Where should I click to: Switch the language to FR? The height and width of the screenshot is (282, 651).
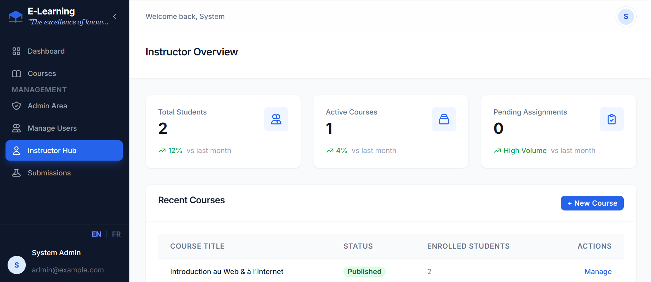116,234
